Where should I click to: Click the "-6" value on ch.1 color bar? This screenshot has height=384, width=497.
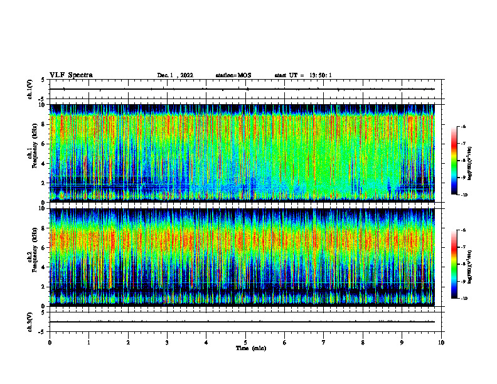tap(464, 126)
